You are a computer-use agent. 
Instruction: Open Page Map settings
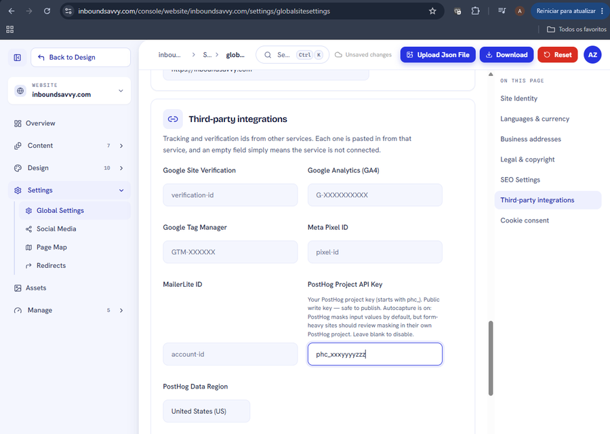click(x=75, y=247)
